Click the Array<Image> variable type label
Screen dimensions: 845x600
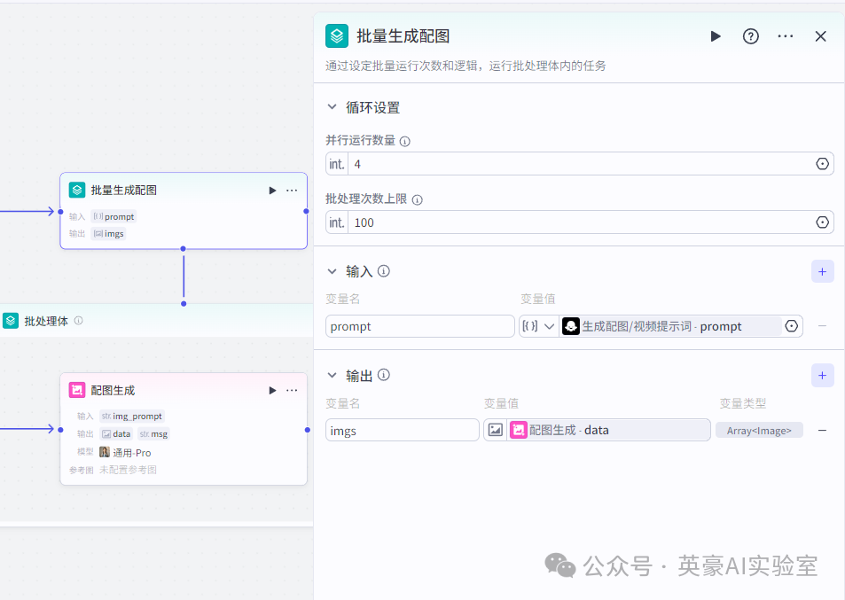point(759,429)
